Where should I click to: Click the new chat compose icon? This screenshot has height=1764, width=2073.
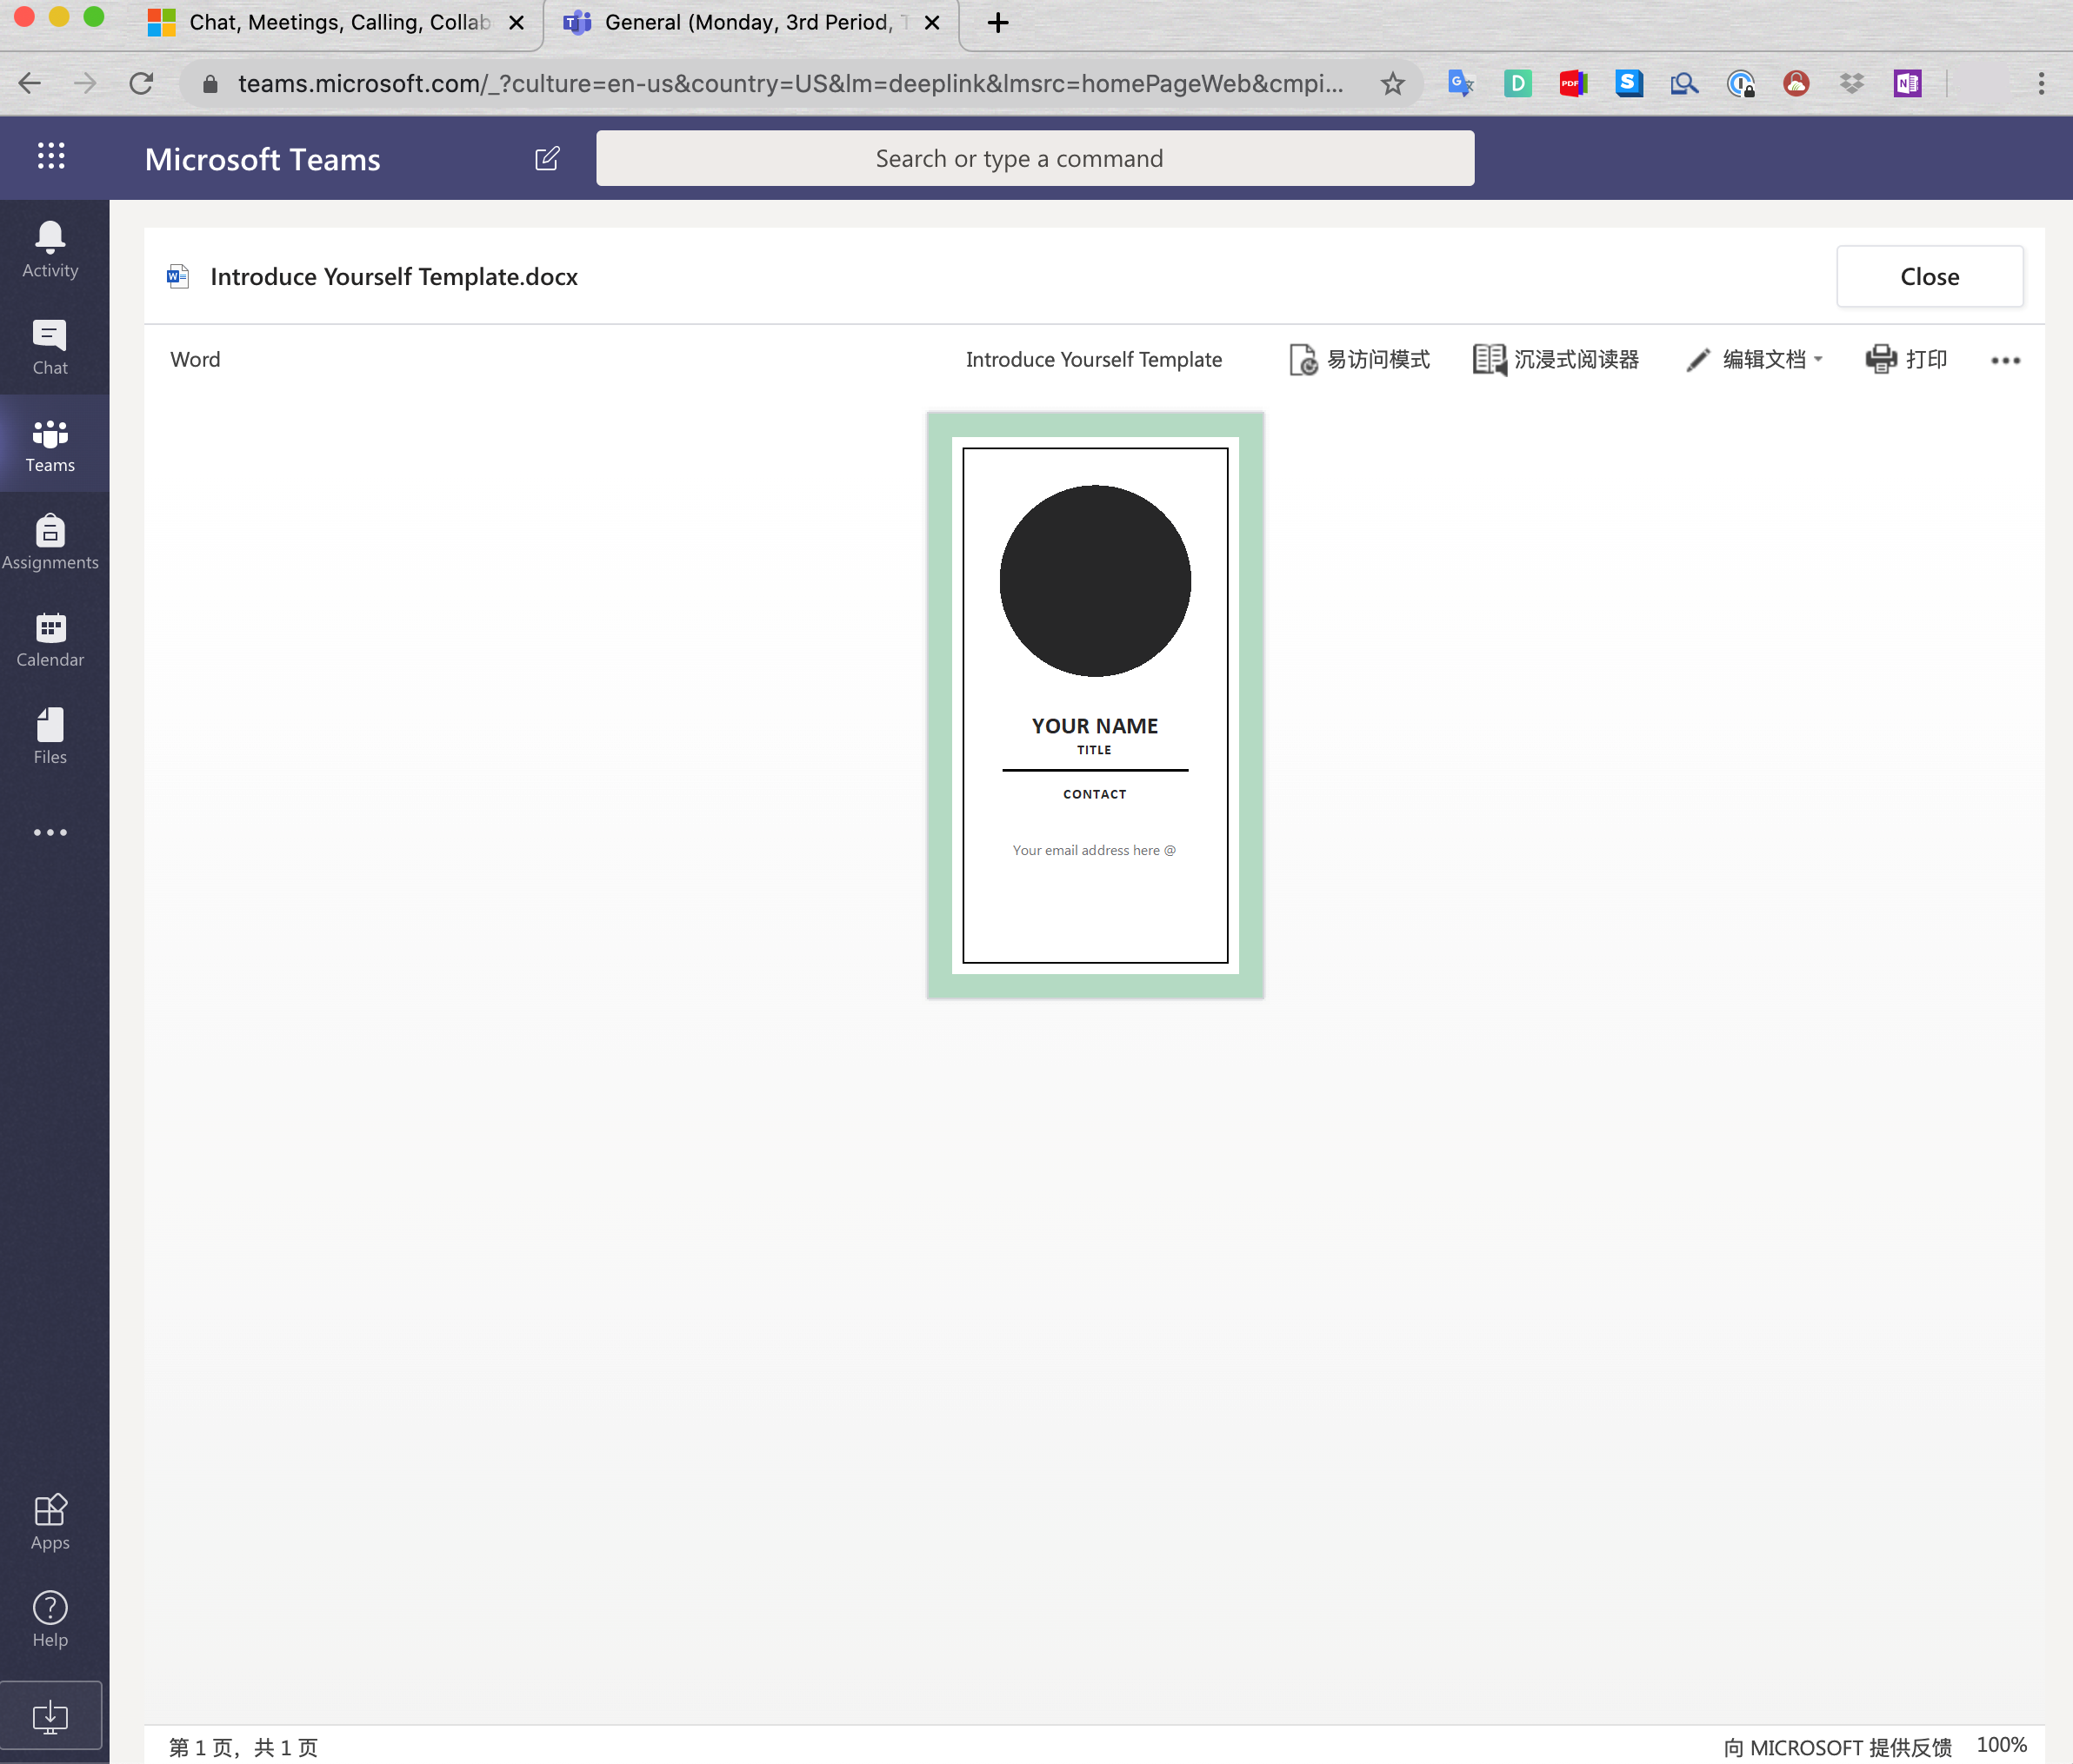(x=547, y=159)
